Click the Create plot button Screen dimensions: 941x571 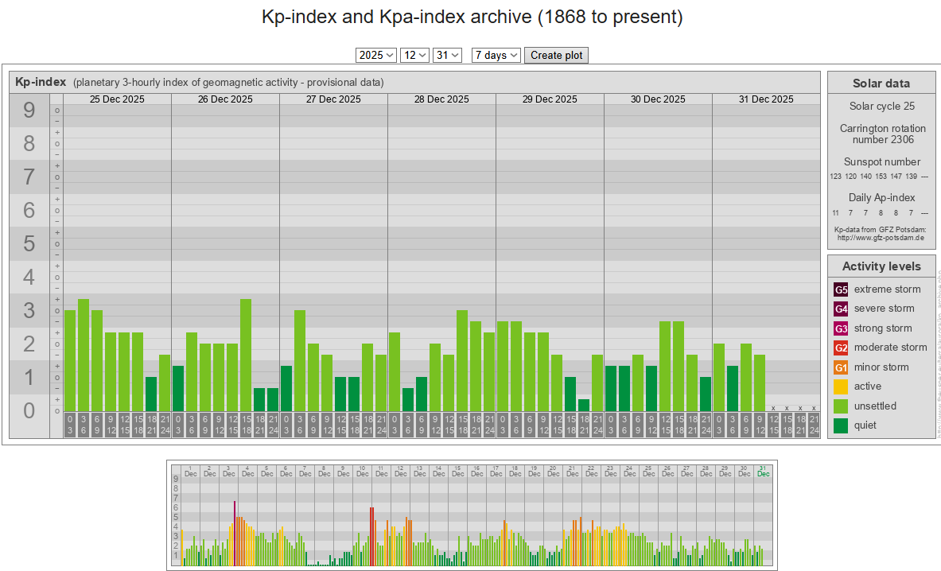coord(556,55)
